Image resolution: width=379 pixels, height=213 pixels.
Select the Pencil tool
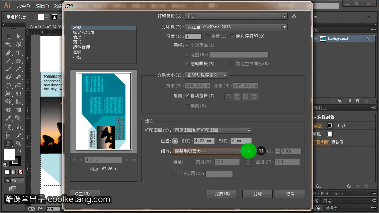pyautogui.click(x=18, y=69)
